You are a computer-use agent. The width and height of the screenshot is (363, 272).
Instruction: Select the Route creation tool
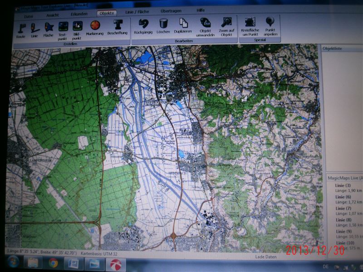coord(20,29)
